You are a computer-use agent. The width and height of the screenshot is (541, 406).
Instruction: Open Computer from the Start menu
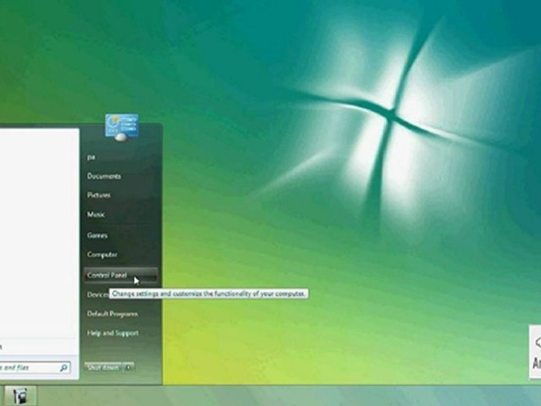tap(102, 254)
